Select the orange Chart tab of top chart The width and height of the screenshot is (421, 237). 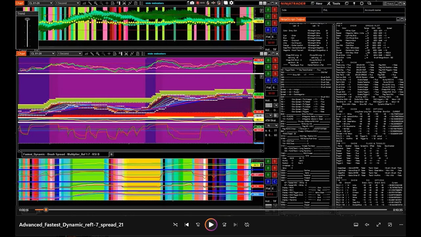(20, 3)
